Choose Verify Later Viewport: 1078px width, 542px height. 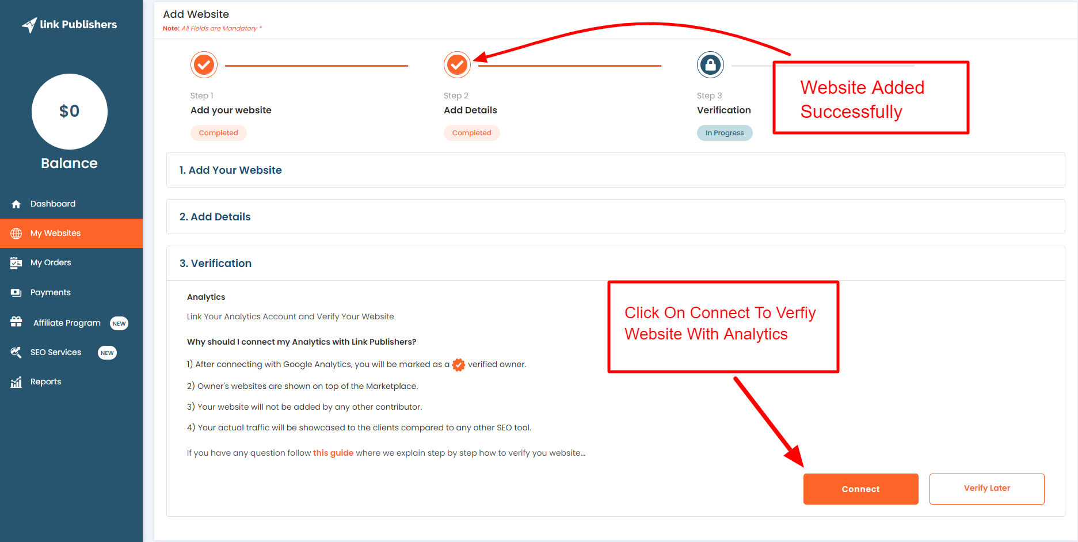click(x=986, y=488)
